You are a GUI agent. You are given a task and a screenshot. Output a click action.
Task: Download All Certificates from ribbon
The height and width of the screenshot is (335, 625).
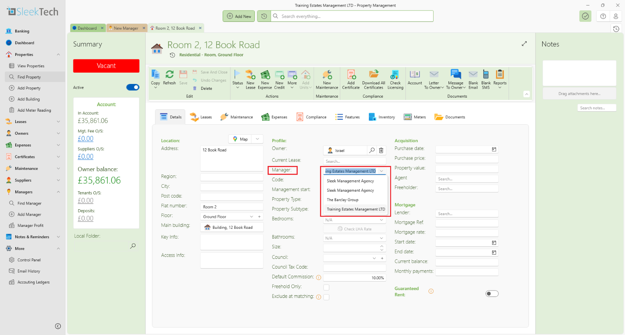[373, 79]
